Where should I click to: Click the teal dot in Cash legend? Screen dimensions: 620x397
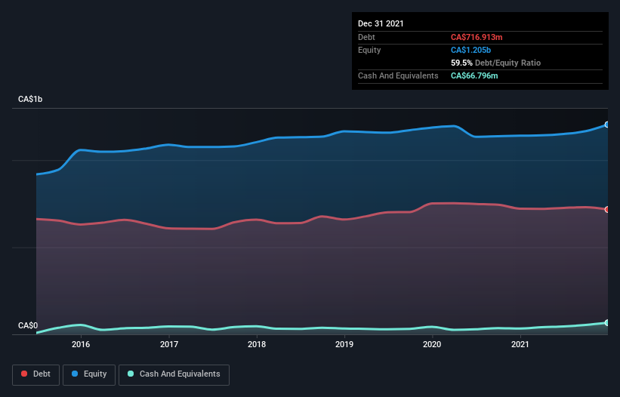point(131,374)
